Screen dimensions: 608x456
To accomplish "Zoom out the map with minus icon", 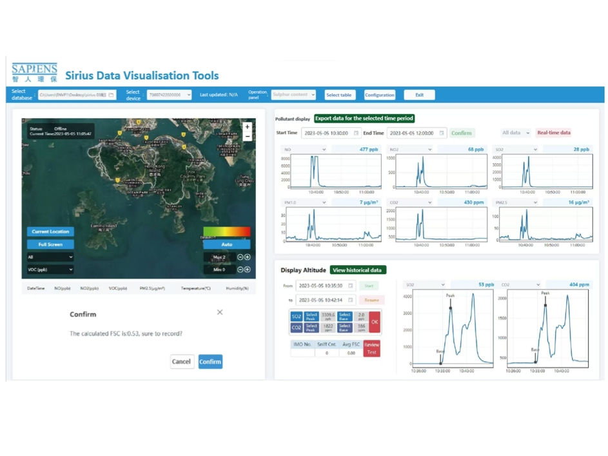I will pos(247,137).
